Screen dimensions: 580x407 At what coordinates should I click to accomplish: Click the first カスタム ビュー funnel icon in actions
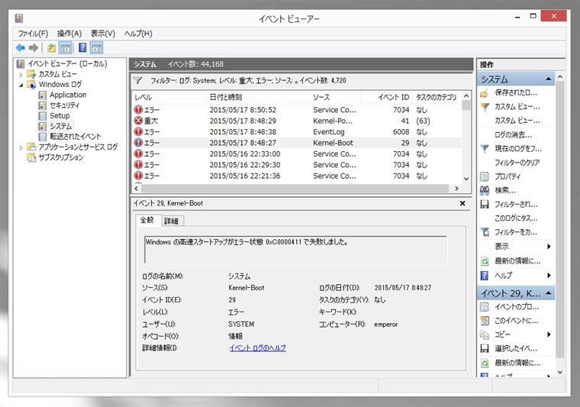tap(484, 107)
